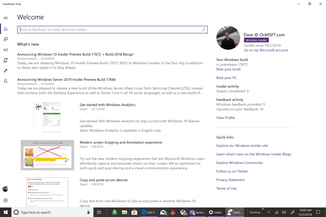Open File Explorer from taskbar
This screenshot has height=217, width=326.
coord(124,212)
